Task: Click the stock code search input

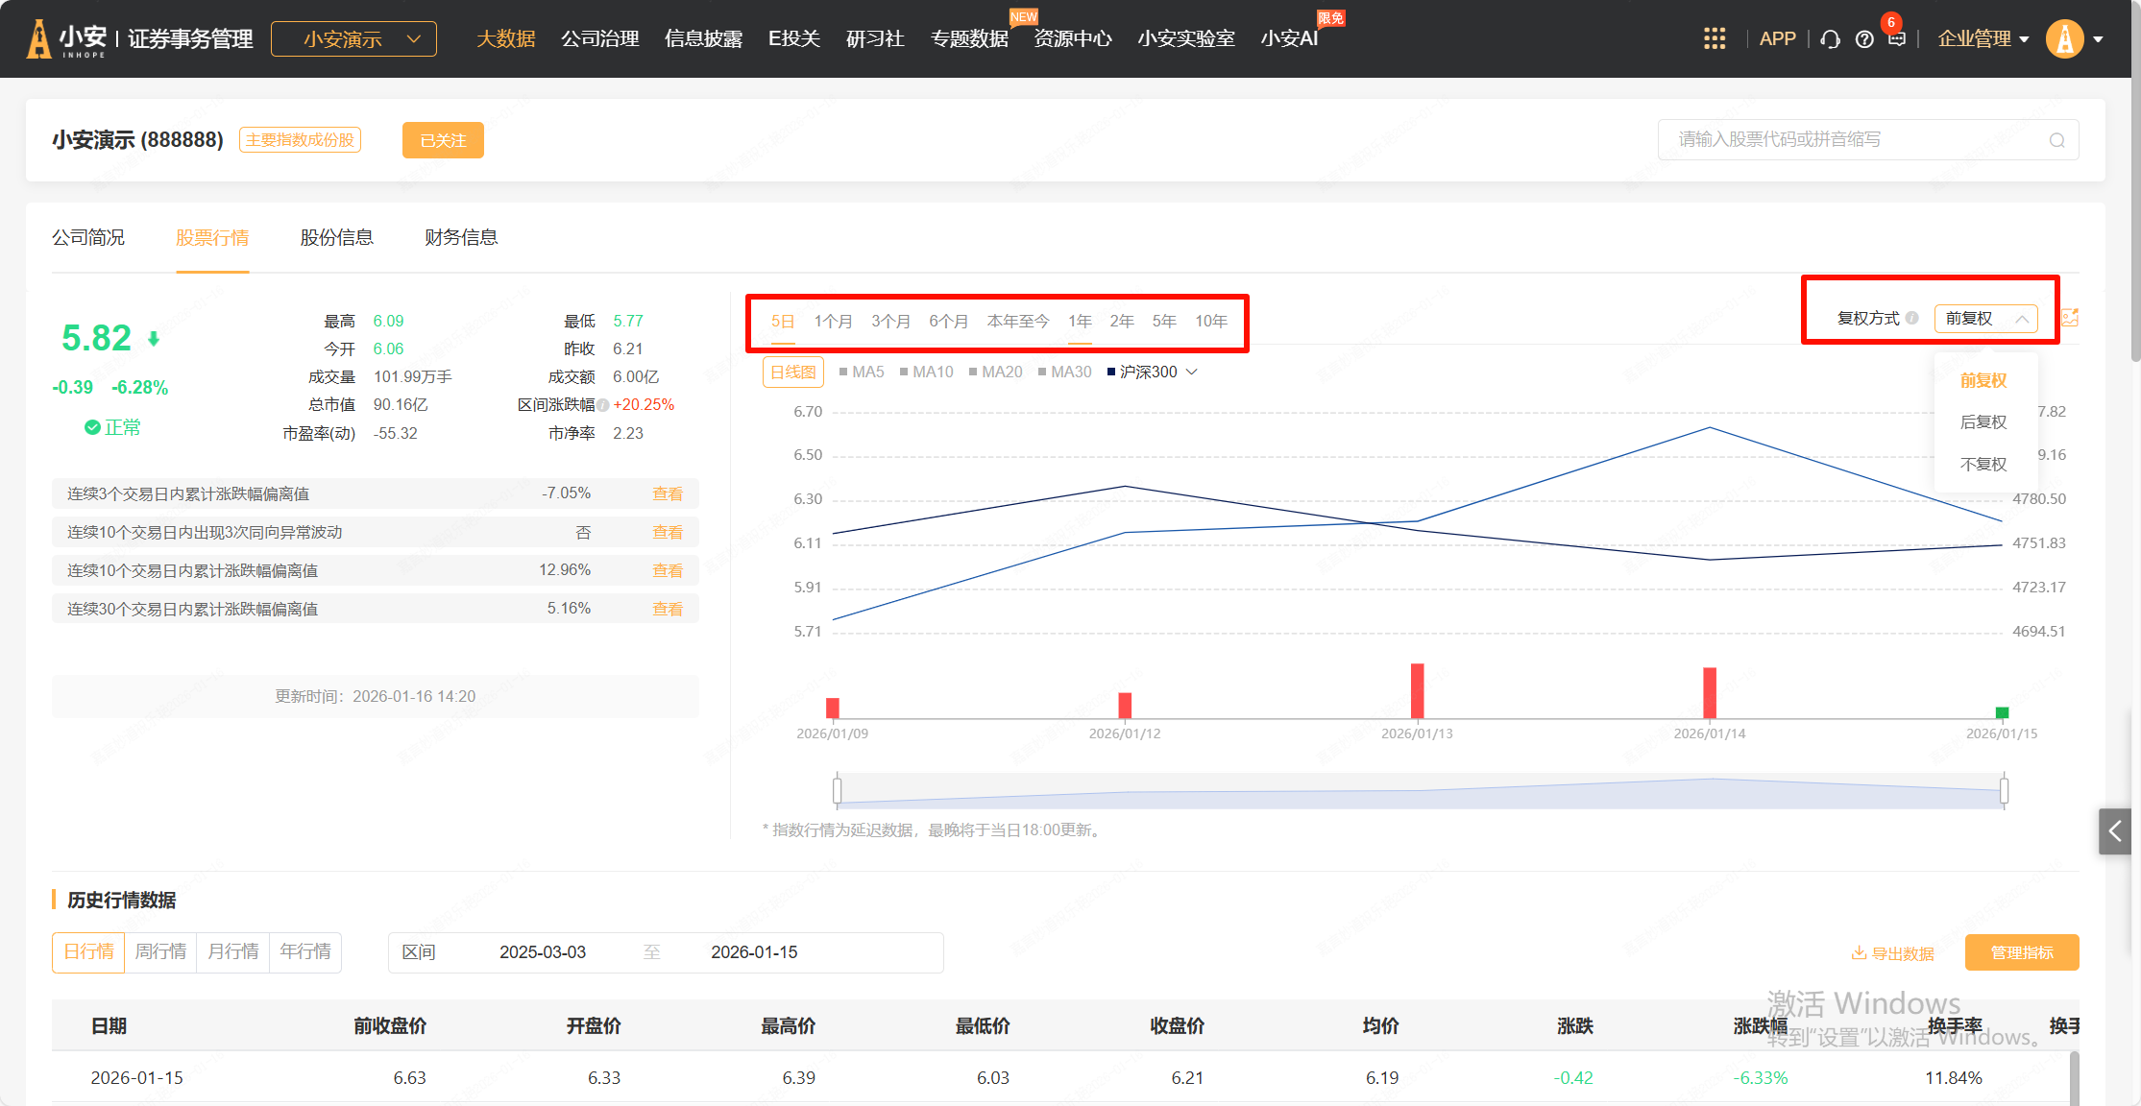Action: [x=1854, y=140]
